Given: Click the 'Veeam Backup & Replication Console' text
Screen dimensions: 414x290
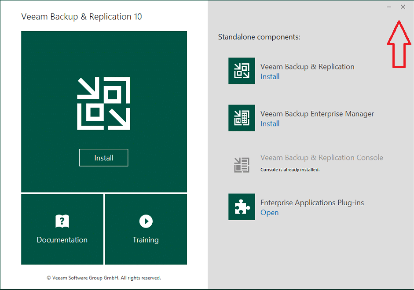Looking at the screenshot, I should [322, 158].
